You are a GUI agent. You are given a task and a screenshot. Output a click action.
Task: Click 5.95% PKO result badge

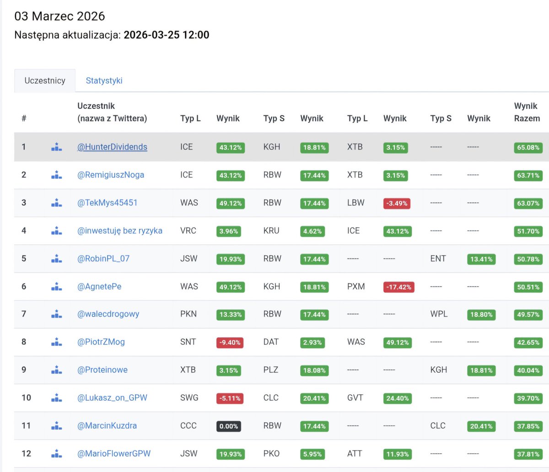coord(313,454)
